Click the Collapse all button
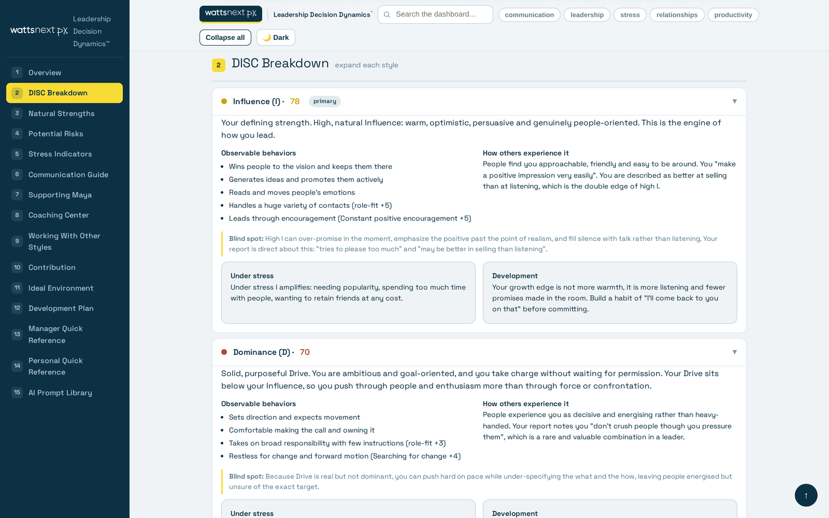Screen dimensions: 829x518 tap(225, 37)
